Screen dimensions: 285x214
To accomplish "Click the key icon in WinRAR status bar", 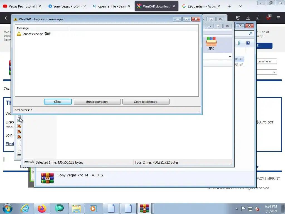I will tap(32, 162).
